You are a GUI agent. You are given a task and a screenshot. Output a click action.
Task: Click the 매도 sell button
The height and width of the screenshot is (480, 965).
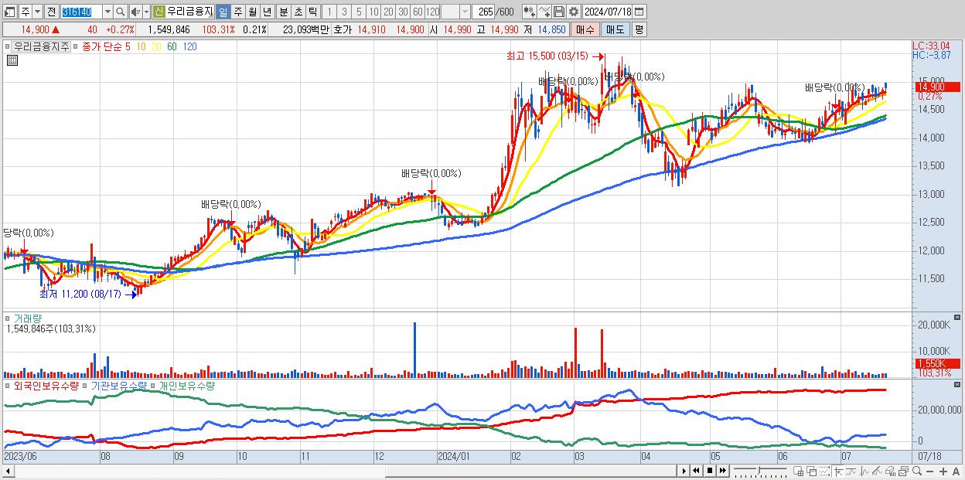pyautogui.click(x=615, y=29)
